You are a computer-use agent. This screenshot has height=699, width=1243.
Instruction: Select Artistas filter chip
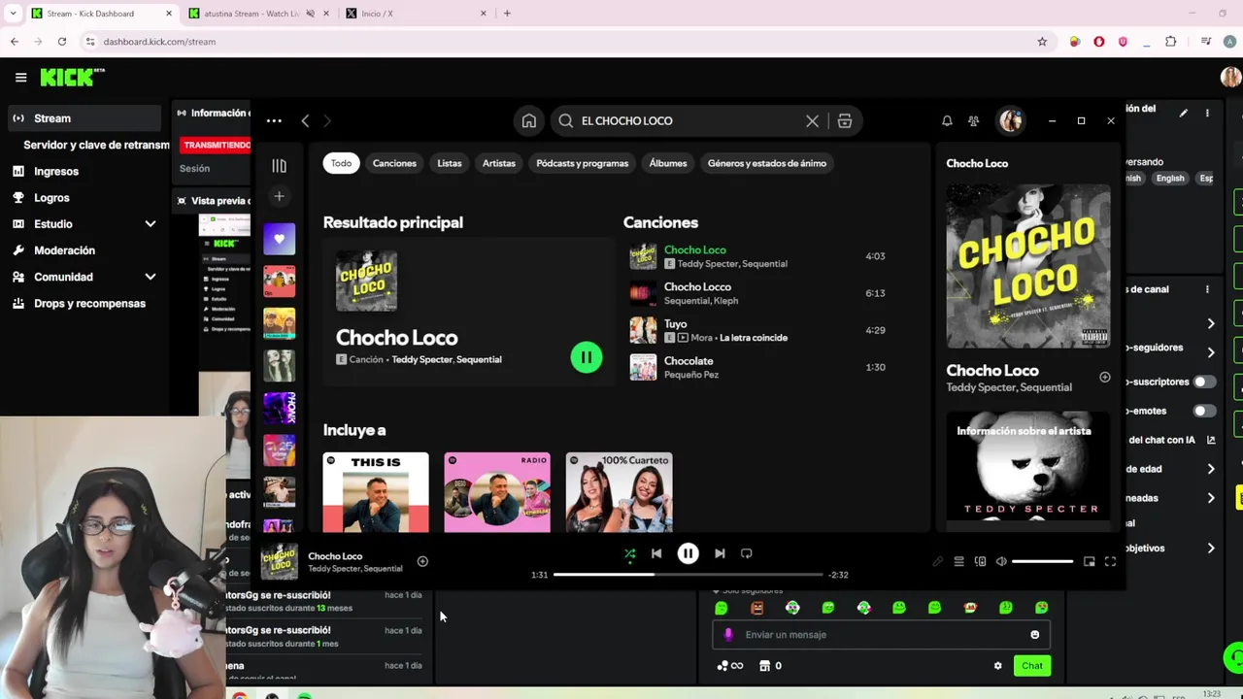pyautogui.click(x=499, y=163)
